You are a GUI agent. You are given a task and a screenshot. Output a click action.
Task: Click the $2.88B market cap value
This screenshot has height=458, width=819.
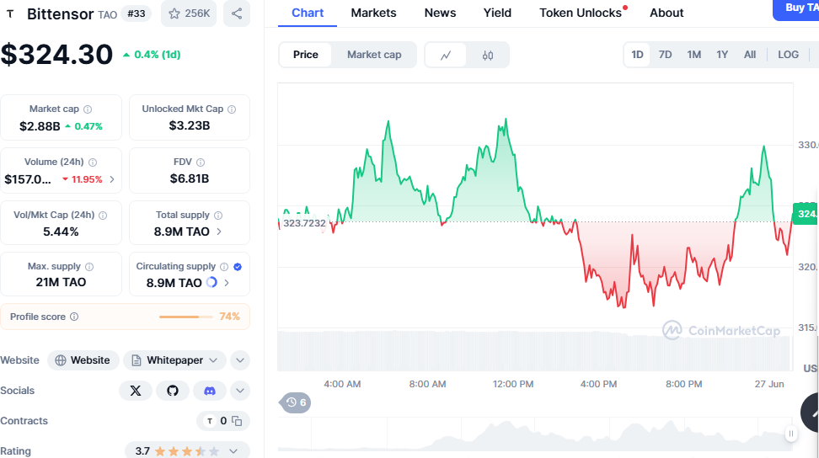[40, 126]
